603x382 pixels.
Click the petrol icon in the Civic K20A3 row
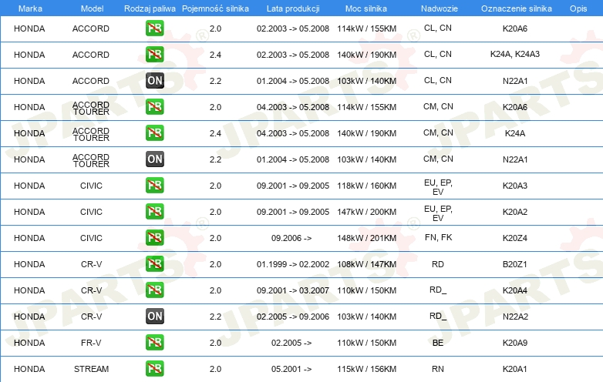154,186
